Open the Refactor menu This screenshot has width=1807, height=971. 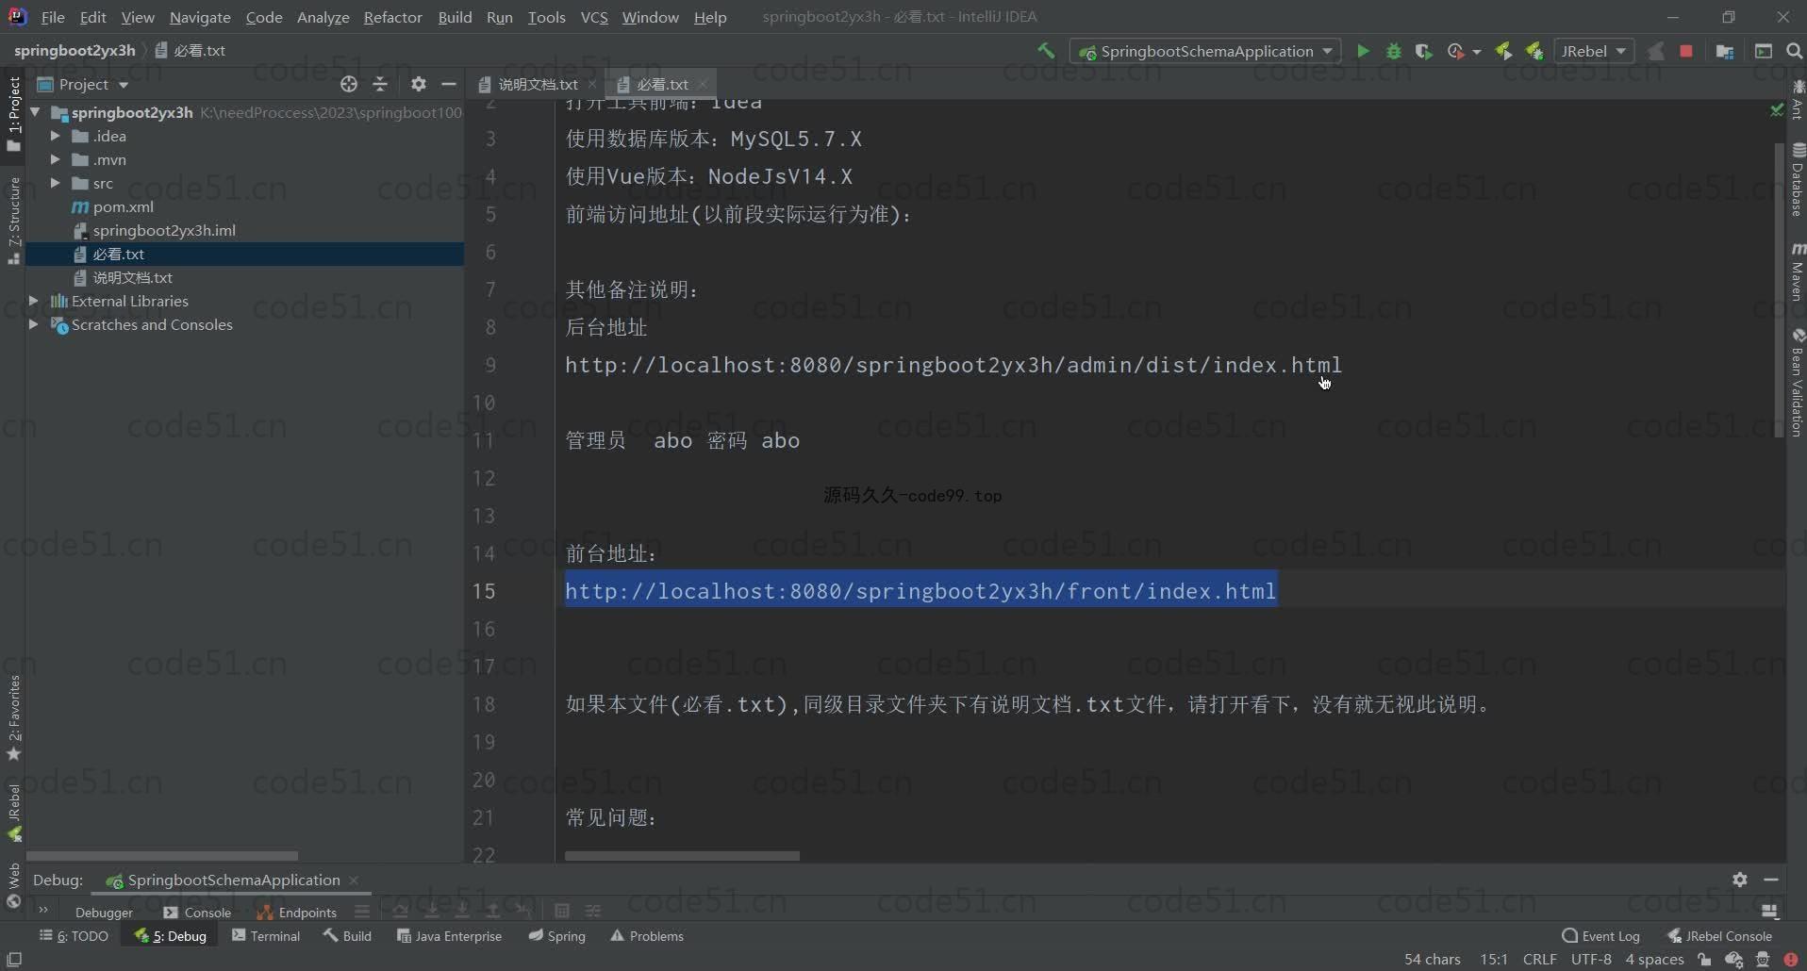pos(392,17)
